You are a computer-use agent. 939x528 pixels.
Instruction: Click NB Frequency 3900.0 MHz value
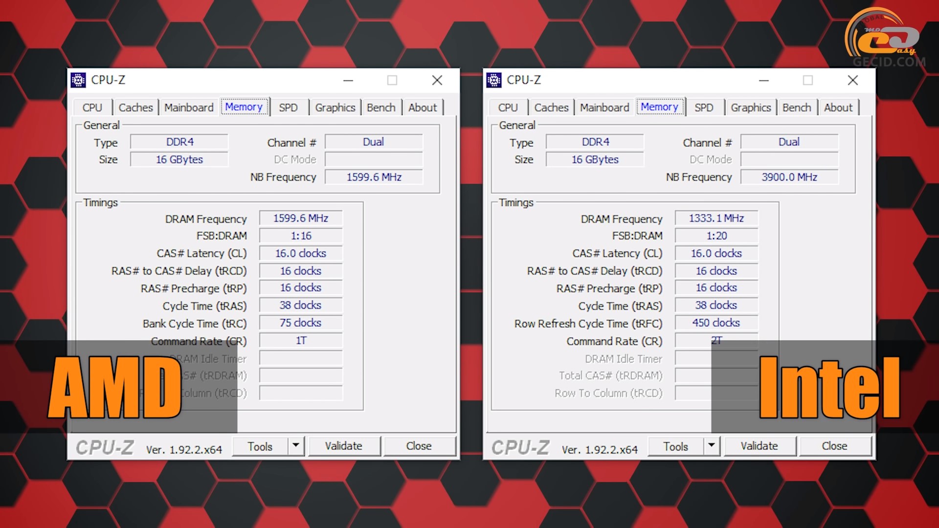click(789, 177)
